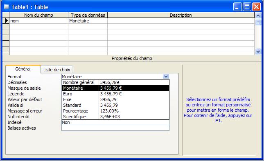
Task: Click the 'Type de données' column header
Action: click(88, 15)
